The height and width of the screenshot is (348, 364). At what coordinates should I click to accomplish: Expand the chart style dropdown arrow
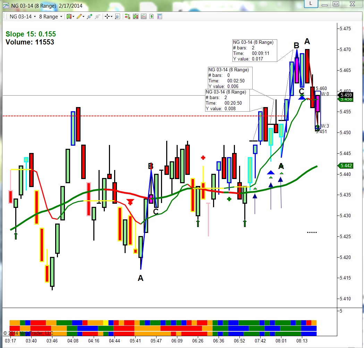pos(73,17)
